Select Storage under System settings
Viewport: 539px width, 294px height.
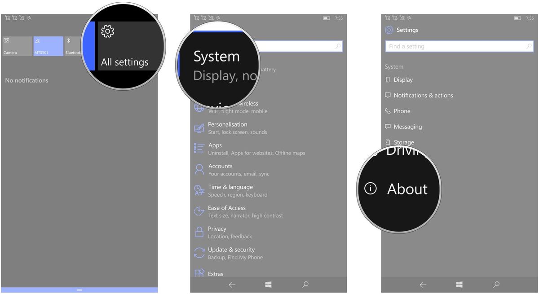click(402, 142)
